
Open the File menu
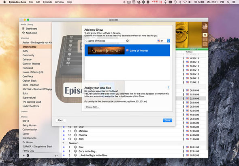[31, 2]
